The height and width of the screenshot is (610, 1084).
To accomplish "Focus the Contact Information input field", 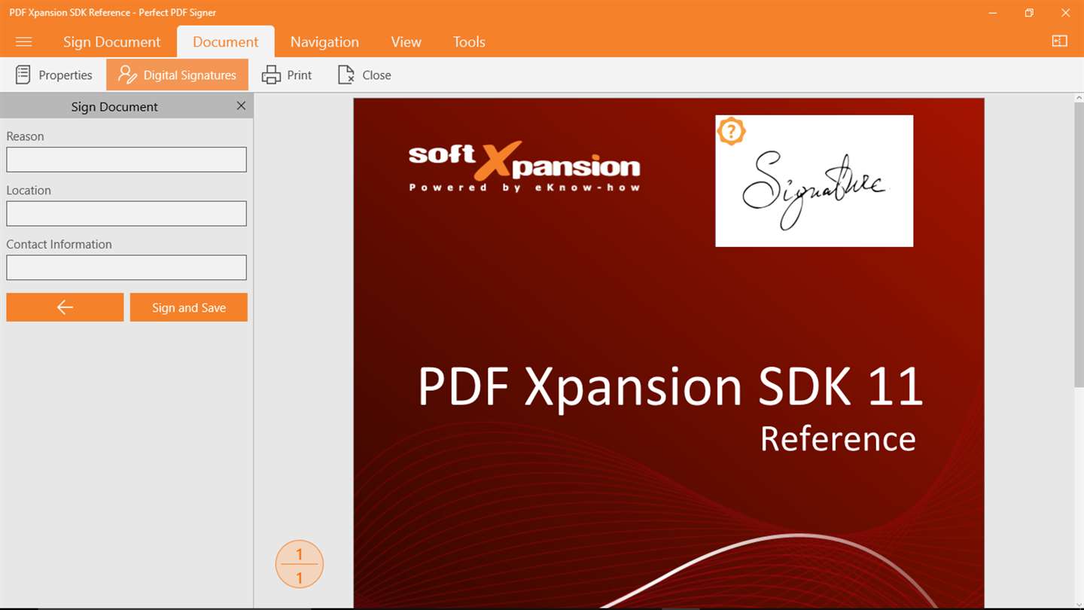I will tap(126, 267).
